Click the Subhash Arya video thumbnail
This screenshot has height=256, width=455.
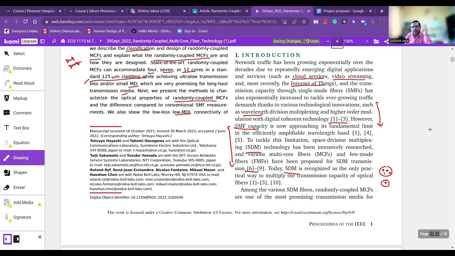tap(422, 25)
